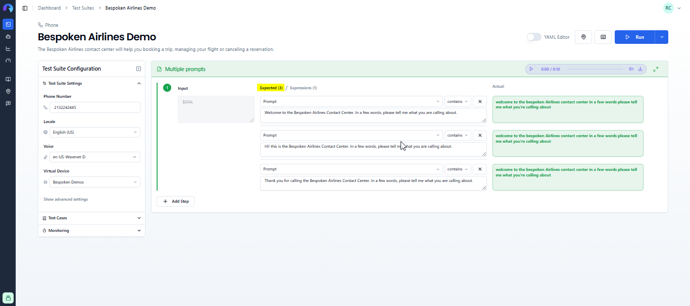Click the green step number 1 badge

coord(167,88)
